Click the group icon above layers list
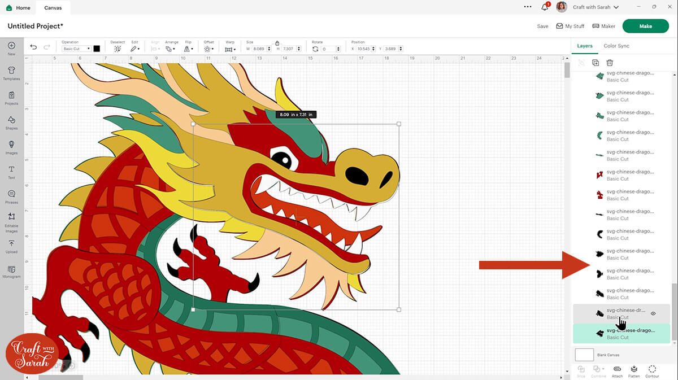The image size is (678, 380). [581, 63]
